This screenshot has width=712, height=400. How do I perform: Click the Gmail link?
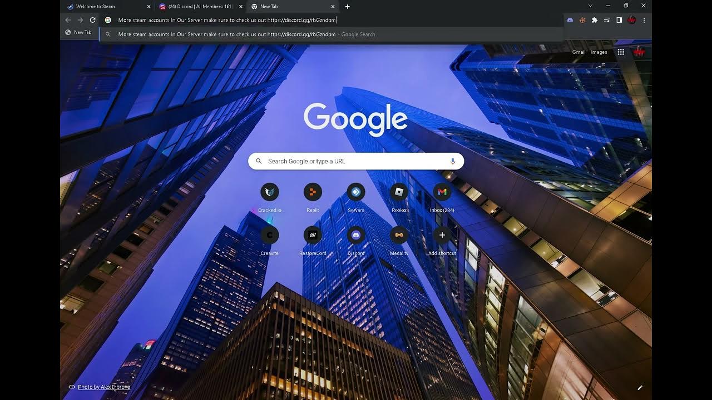tap(579, 52)
